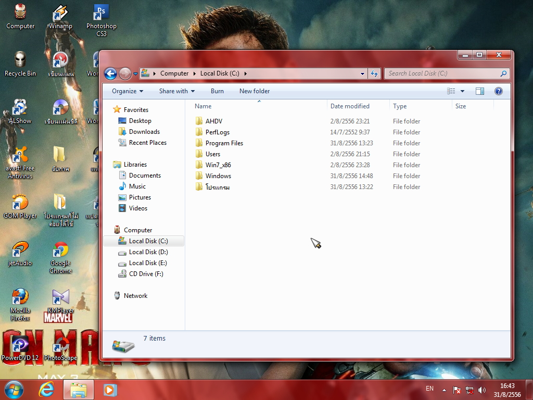This screenshot has height=400, width=533.
Task: Select ALShow desktop shortcut
Action: pos(20,111)
